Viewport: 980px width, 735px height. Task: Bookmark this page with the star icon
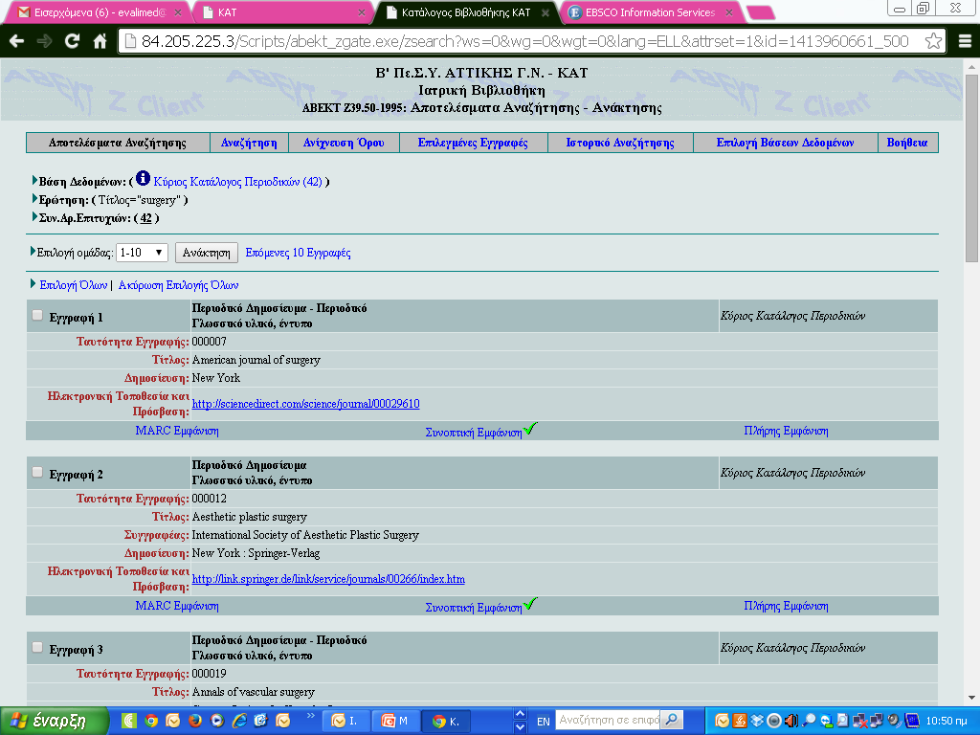[933, 41]
